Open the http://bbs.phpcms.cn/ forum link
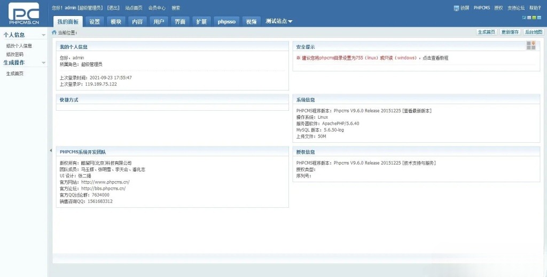The image size is (547, 277). [x=103, y=188]
